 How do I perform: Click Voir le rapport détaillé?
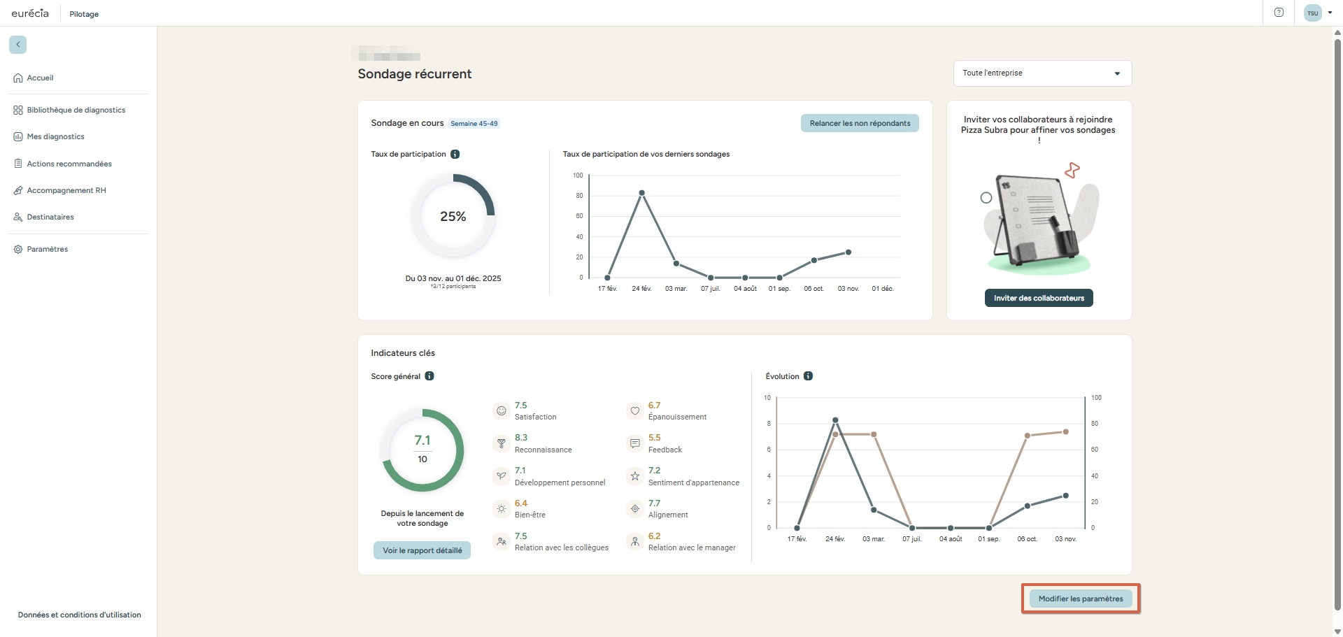coord(422,551)
